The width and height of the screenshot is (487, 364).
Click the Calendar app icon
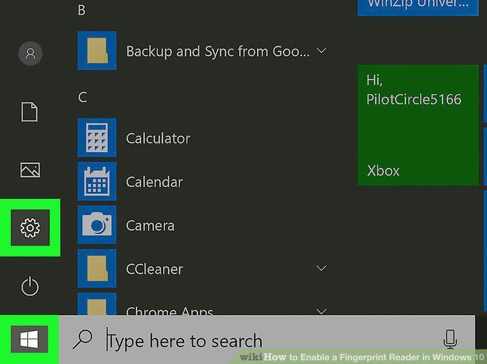(x=97, y=181)
